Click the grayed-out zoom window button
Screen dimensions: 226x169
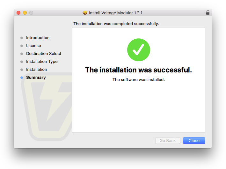[x=31, y=13]
